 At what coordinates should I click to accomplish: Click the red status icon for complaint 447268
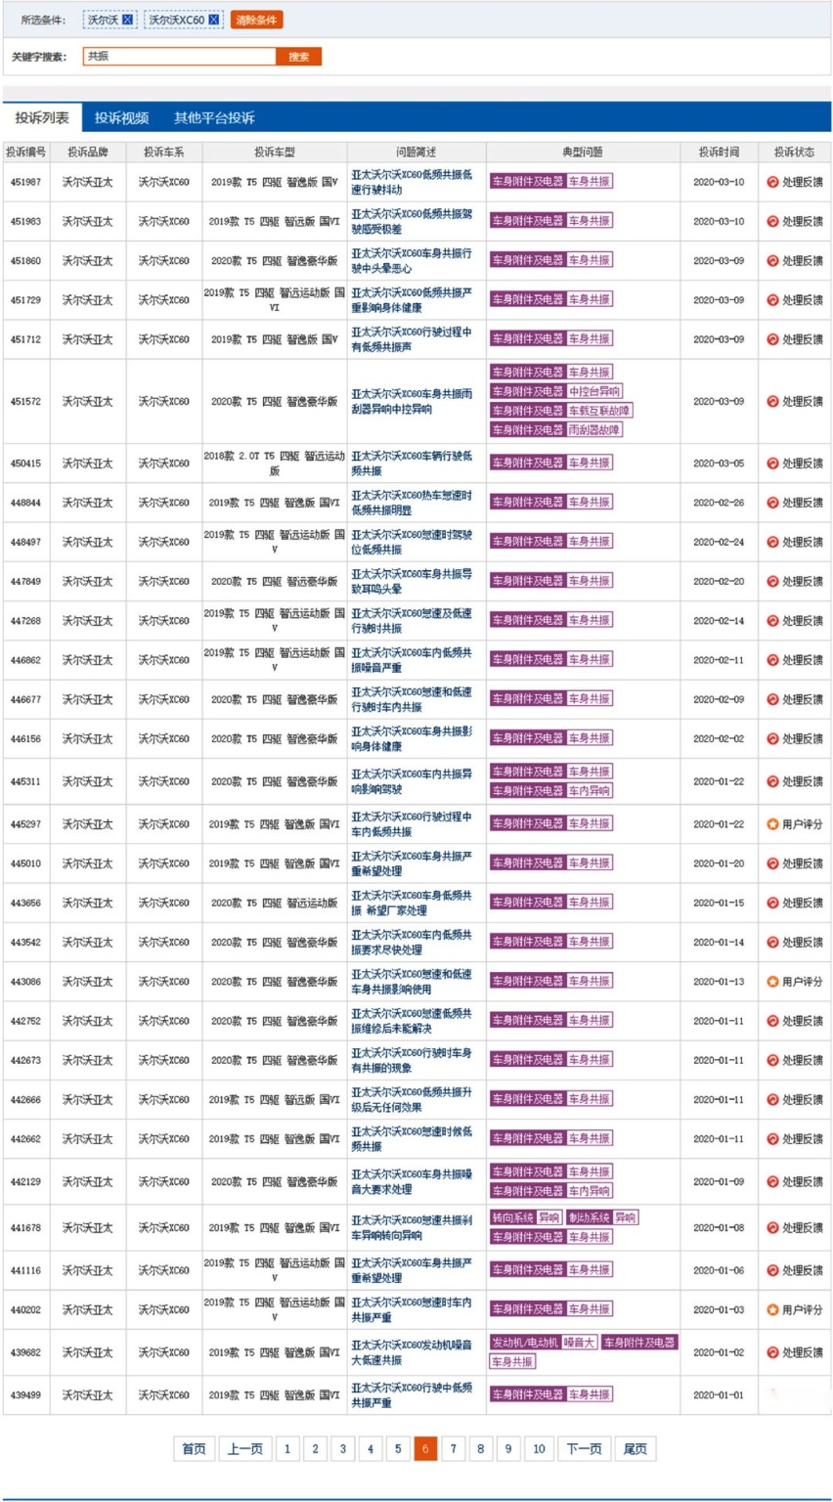[772, 621]
